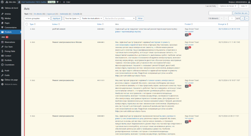Open the Actions groupées dropdown

click(37, 18)
